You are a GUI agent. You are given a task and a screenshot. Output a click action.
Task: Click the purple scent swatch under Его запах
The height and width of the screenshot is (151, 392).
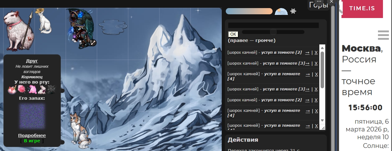click(32, 116)
